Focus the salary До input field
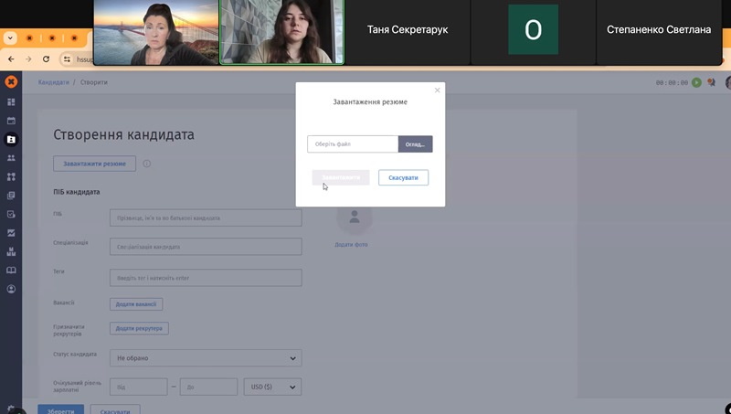Screen dimensions: 731x414 point(208,387)
